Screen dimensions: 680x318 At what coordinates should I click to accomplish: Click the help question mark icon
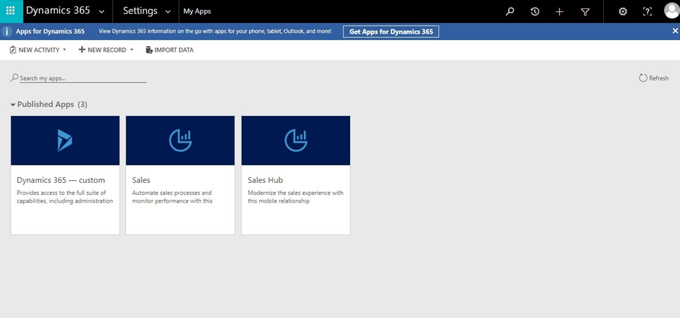pos(648,11)
